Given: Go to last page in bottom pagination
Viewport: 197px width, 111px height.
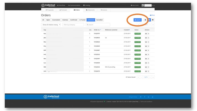Looking at the screenshot, I should [x=153, y=77].
